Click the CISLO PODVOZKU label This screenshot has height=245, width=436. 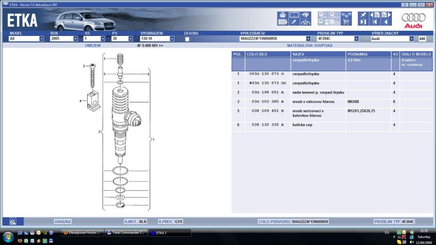(274, 221)
